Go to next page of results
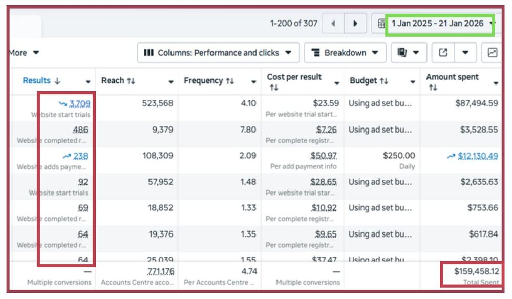Image resolution: width=512 pixels, height=299 pixels. tap(355, 23)
